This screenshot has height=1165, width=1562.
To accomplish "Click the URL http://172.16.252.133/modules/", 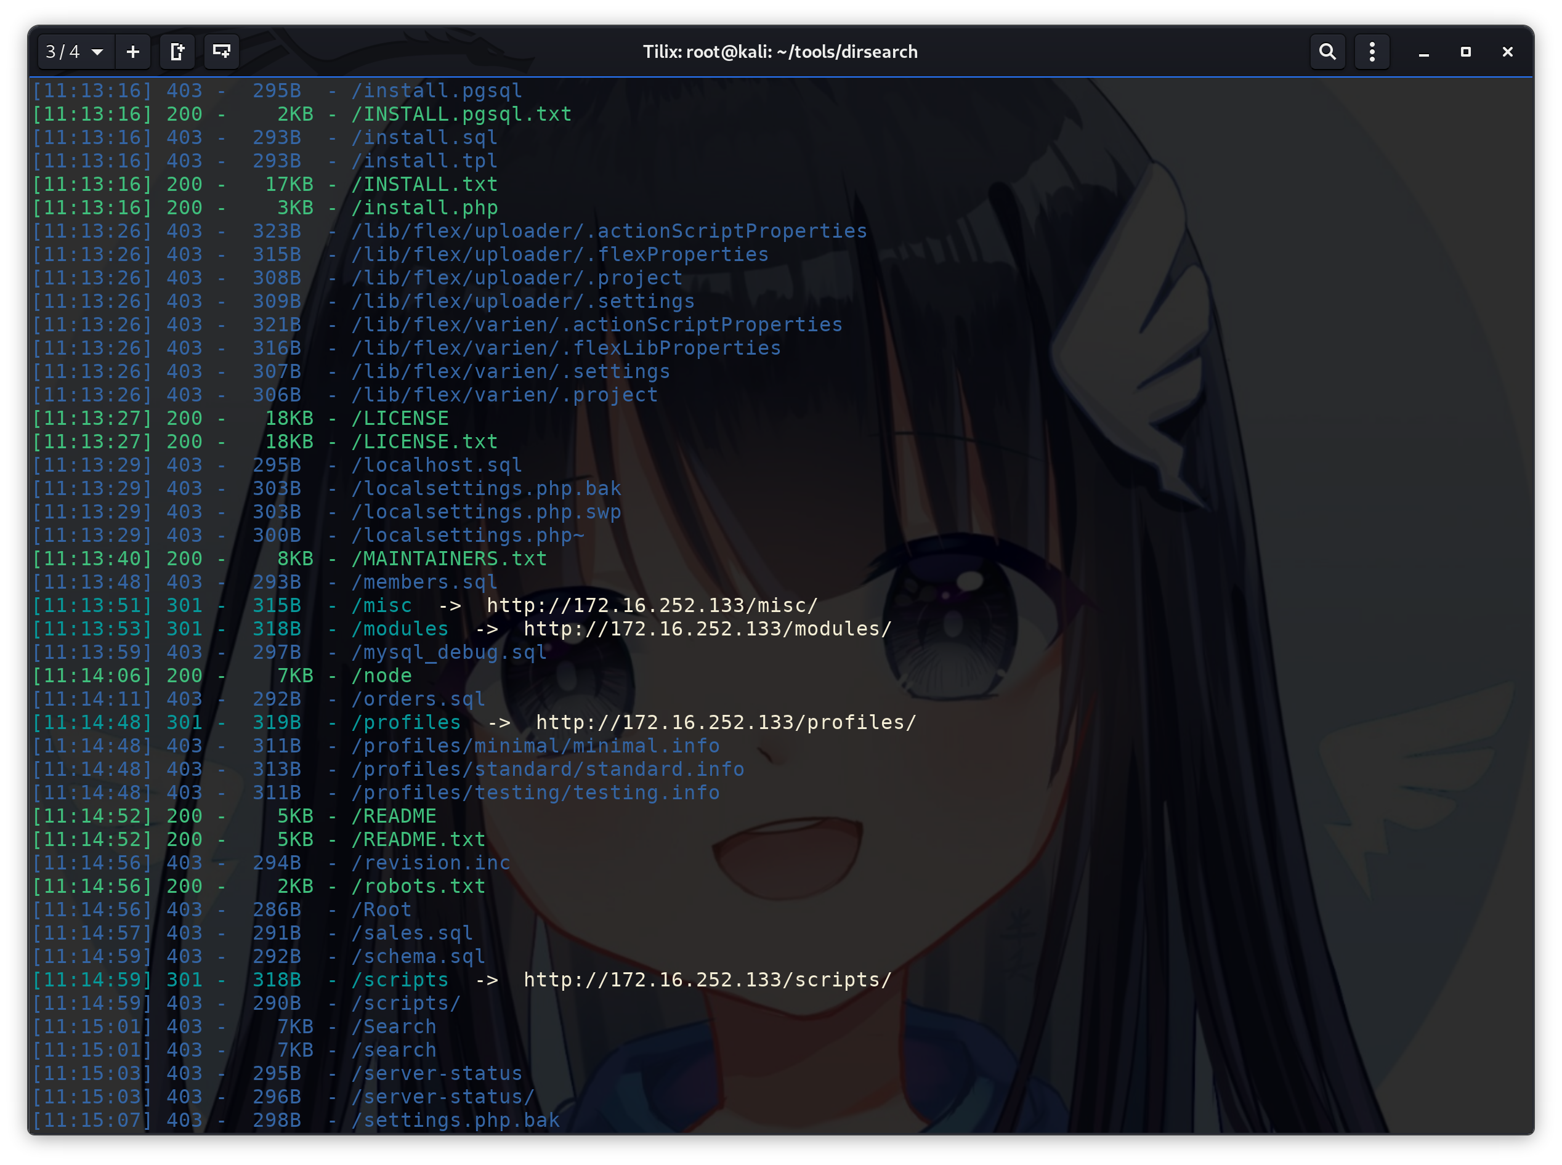I will coord(708,628).
